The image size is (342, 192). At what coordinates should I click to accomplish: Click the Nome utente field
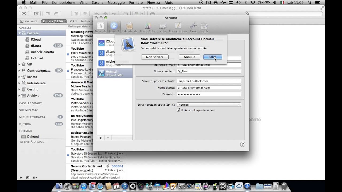[x=209, y=87]
